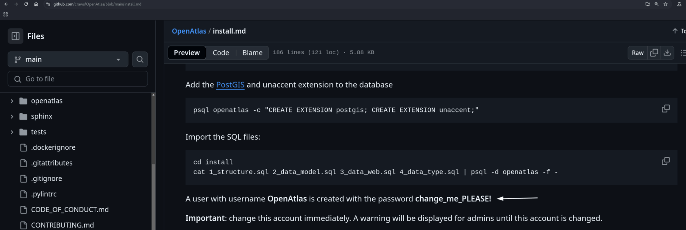
Task: Open the browser labs flask icon
Action: (x=679, y=4)
